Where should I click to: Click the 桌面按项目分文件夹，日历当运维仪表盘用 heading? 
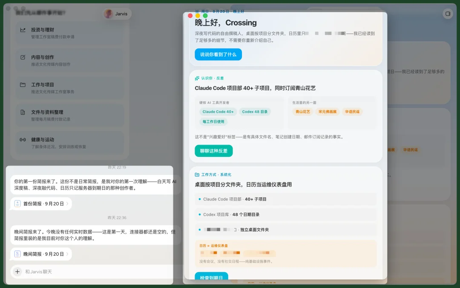click(243, 185)
